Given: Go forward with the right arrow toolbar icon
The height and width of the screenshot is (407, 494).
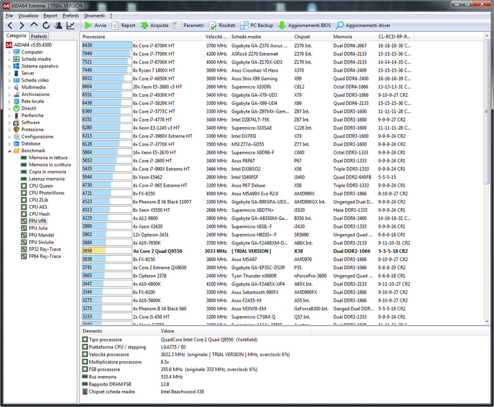Looking at the screenshot, I should 21,25.
